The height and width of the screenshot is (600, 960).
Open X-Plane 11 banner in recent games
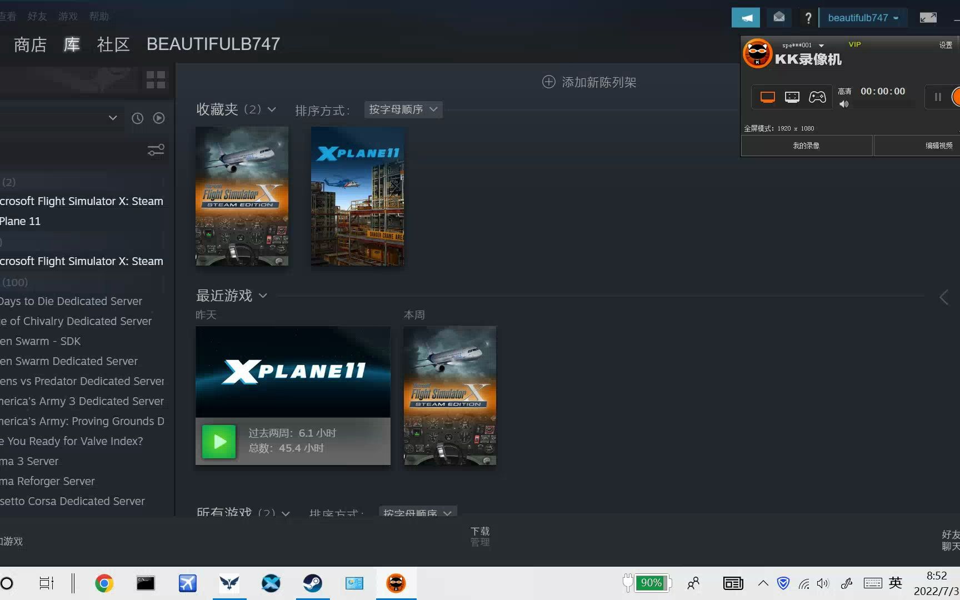[293, 372]
